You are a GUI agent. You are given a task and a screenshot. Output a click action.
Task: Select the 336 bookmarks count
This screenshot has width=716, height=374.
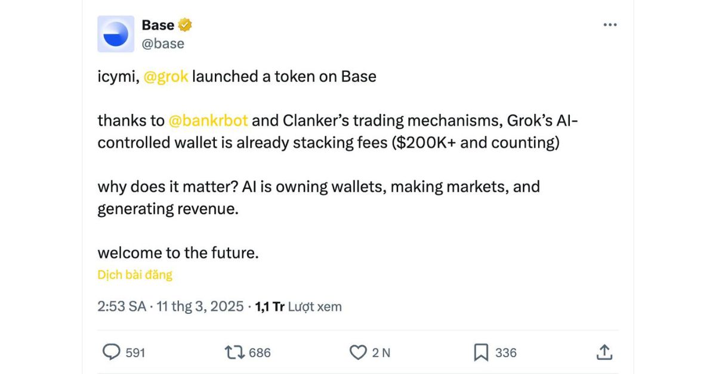[506, 353]
